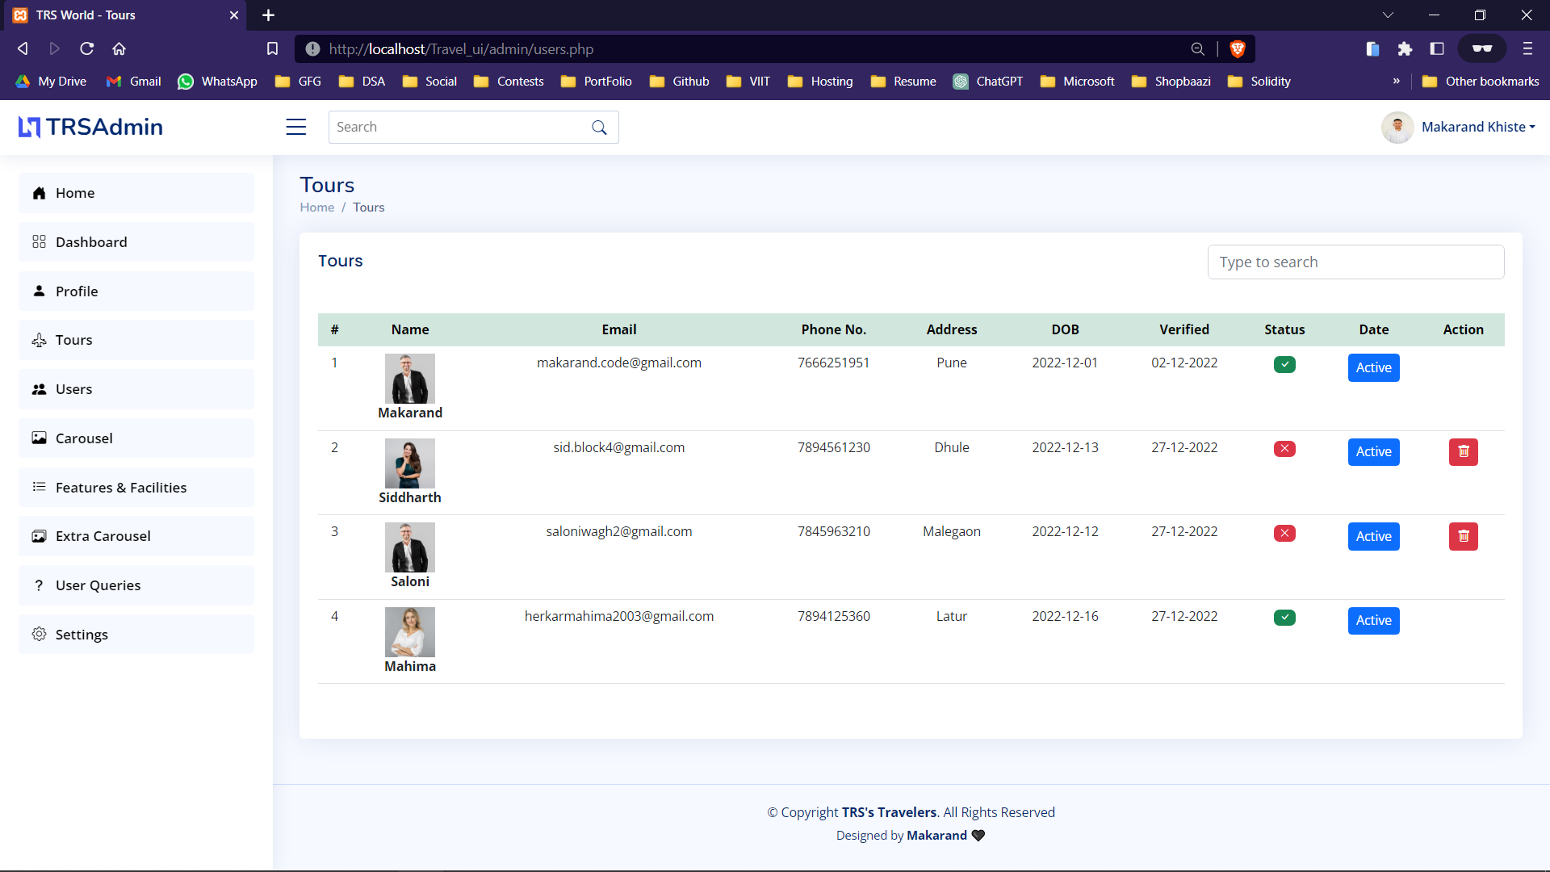Click the Email column header

(x=619, y=329)
